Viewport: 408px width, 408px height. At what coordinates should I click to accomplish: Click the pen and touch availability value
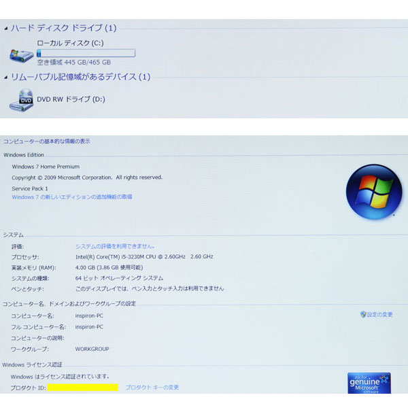(150, 288)
